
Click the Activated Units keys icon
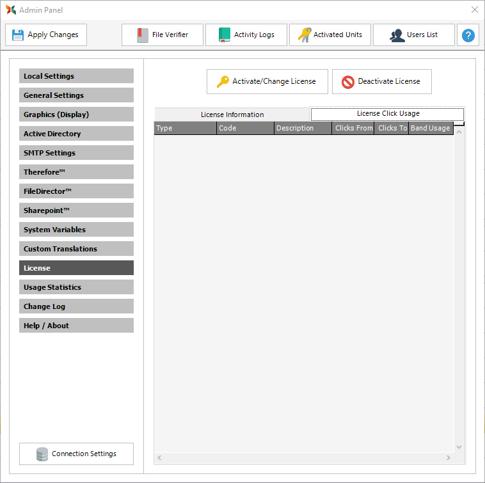[305, 35]
